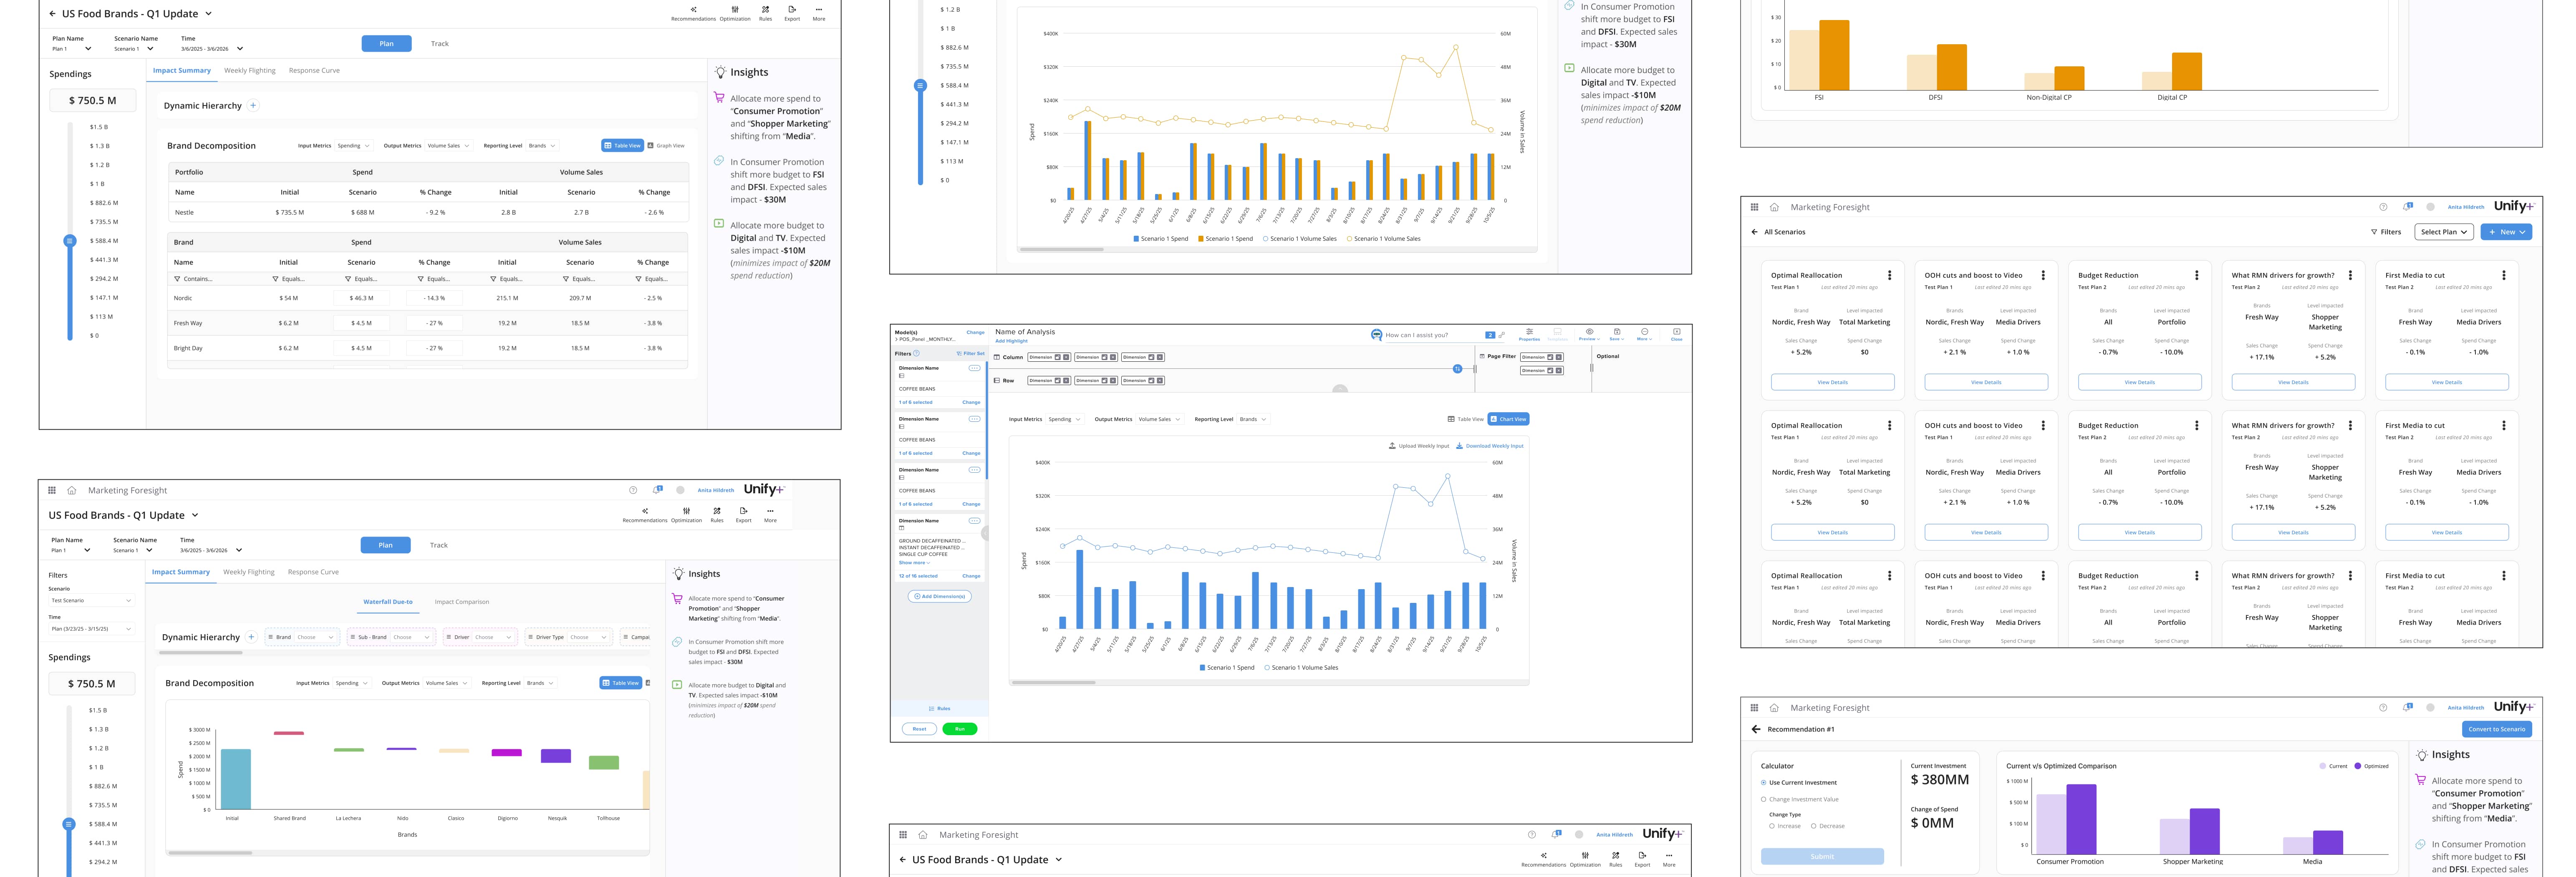
Task: Open the Test Scenario filter dropdown
Action: point(91,600)
